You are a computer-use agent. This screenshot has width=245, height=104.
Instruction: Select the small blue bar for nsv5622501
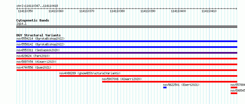coord(165,87)
